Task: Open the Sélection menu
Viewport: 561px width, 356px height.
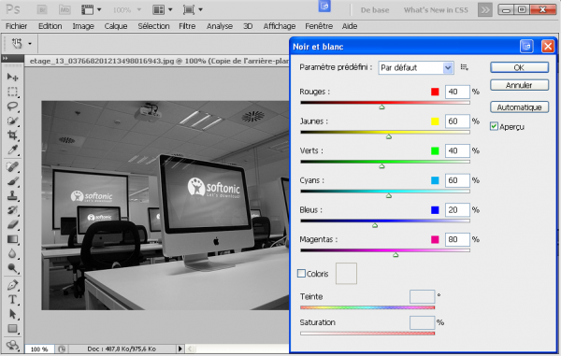Action: tap(153, 26)
